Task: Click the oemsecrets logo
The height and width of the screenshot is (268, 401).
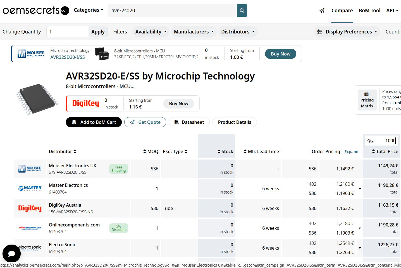Action: [x=36, y=11]
